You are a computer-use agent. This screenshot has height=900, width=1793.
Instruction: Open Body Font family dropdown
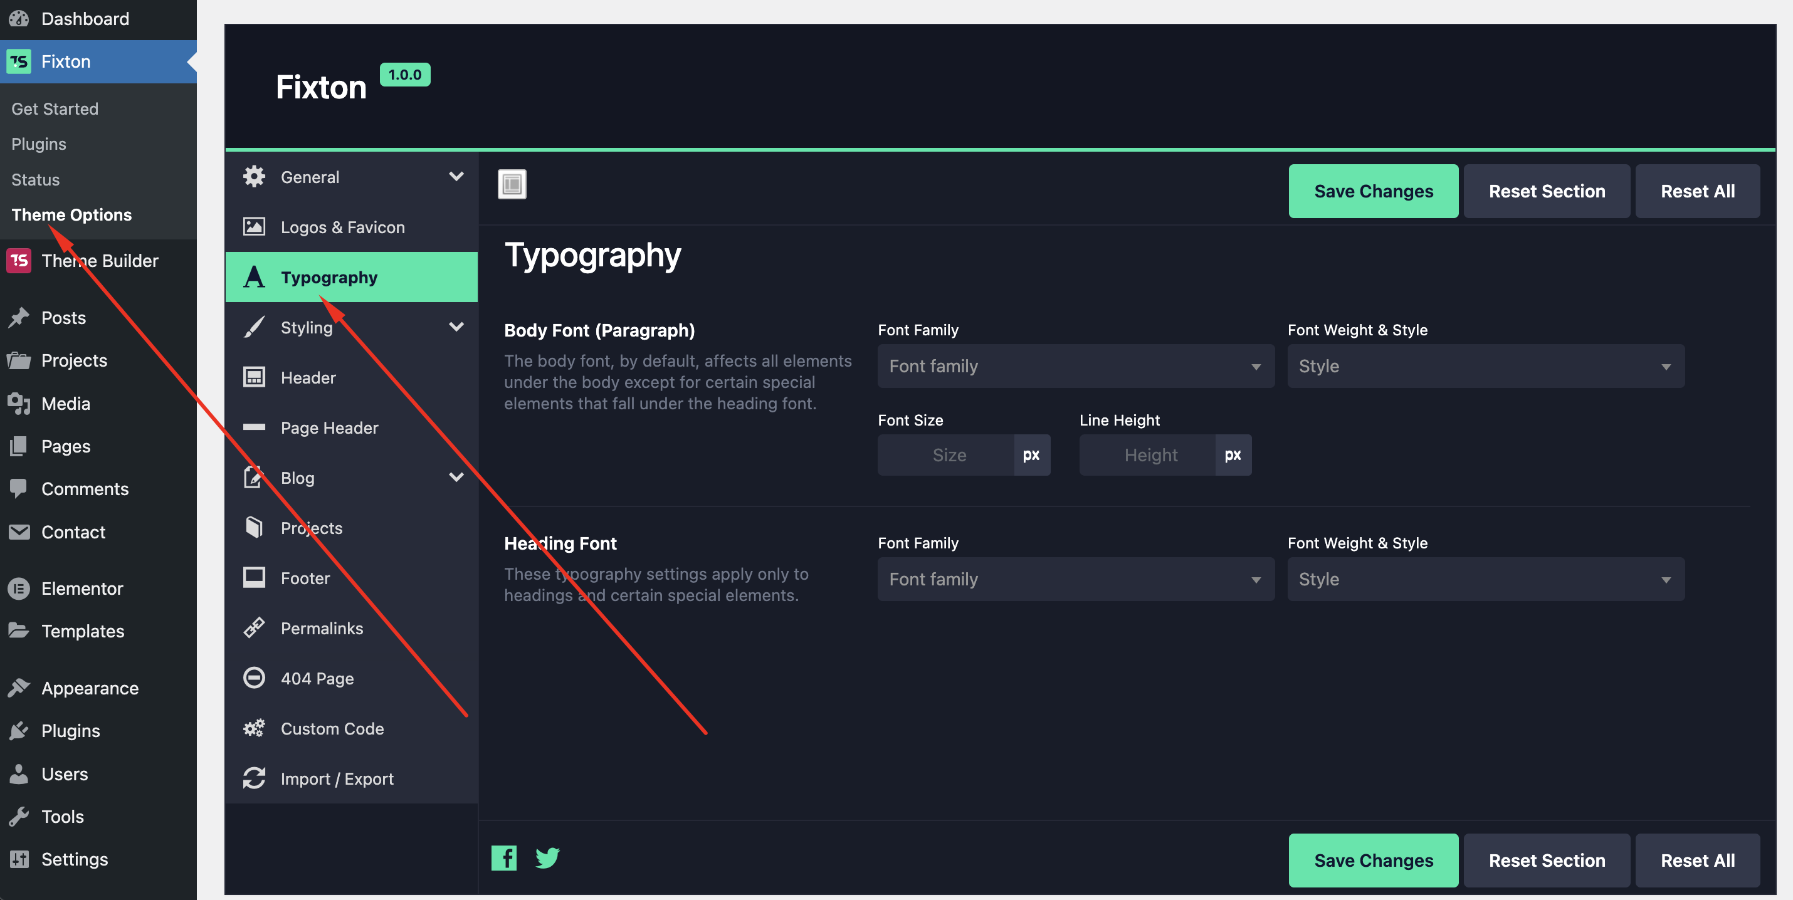click(1075, 366)
